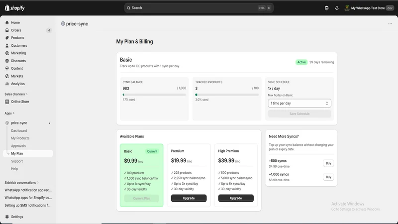This screenshot has height=224, width=398.
Task: Click the Online Store icon
Action: coord(7,102)
